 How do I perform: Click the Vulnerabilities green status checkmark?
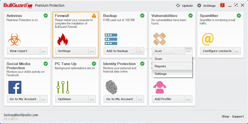pyautogui.click(x=191, y=16)
